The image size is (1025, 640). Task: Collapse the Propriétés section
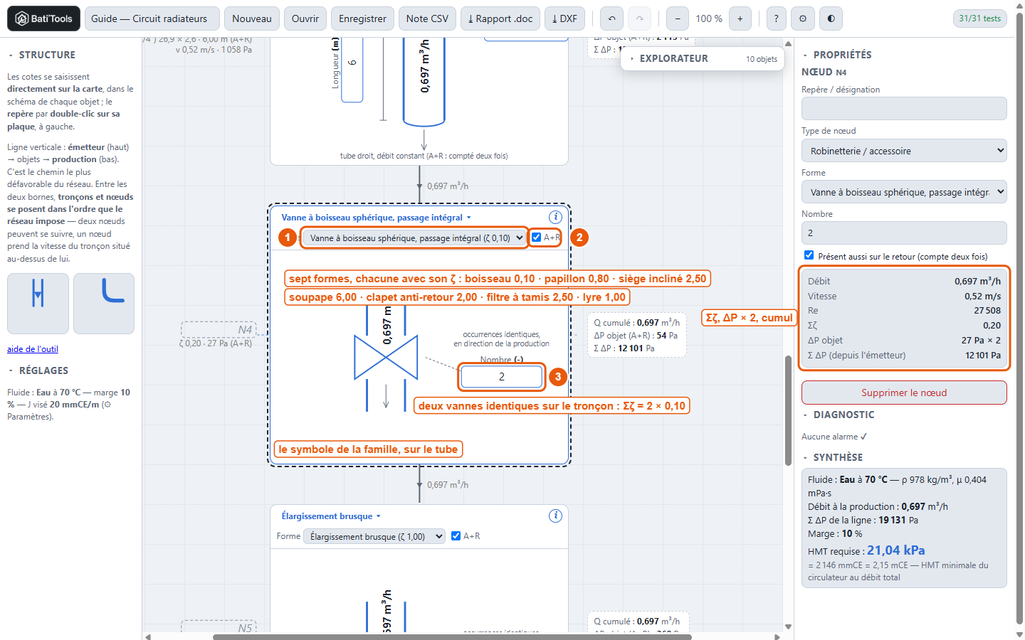tap(837, 55)
